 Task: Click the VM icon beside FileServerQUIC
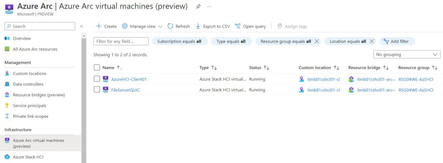click(x=106, y=90)
